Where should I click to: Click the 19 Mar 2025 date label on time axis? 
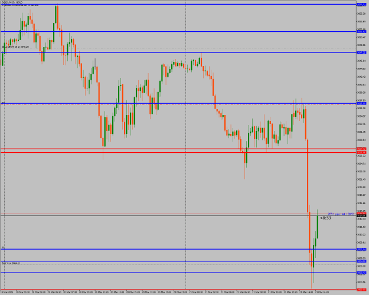coord(6,292)
